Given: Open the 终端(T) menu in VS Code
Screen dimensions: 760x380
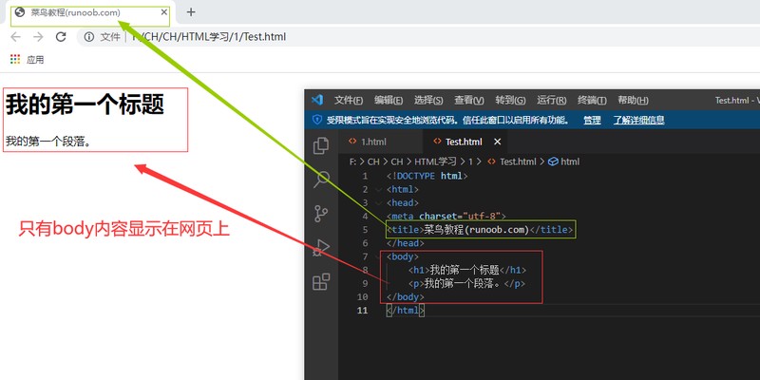Looking at the screenshot, I should tap(592, 101).
